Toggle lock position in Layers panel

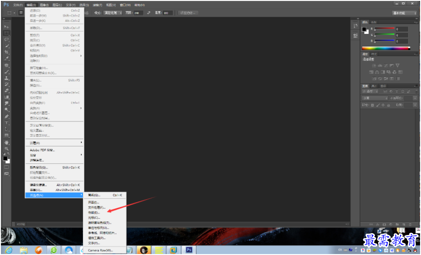pyautogui.click(x=383, y=105)
